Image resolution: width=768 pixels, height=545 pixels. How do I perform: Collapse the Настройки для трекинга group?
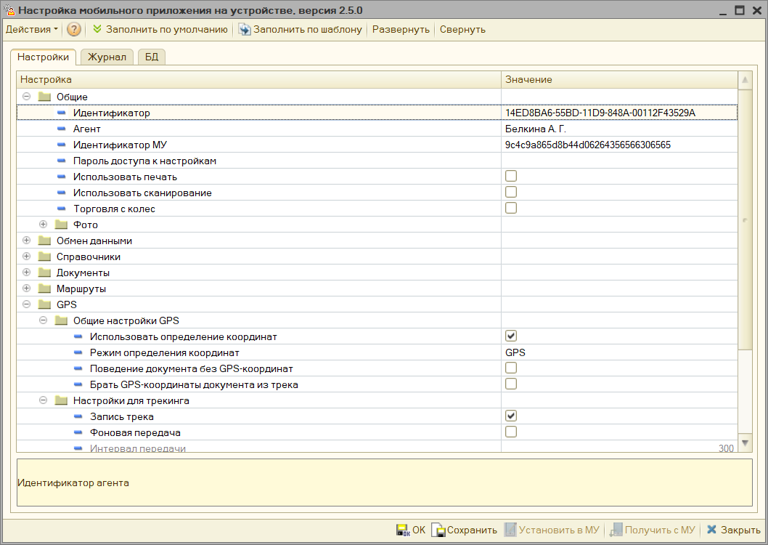43,400
